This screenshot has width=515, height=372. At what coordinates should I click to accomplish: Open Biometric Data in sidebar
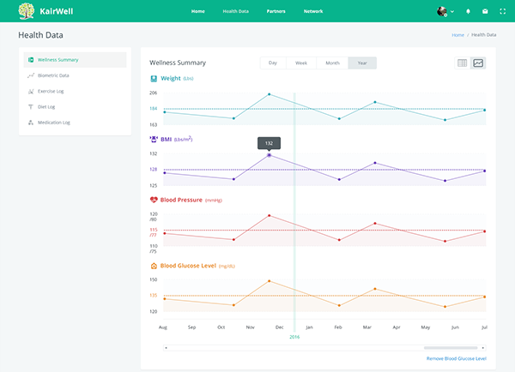click(x=75, y=75)
